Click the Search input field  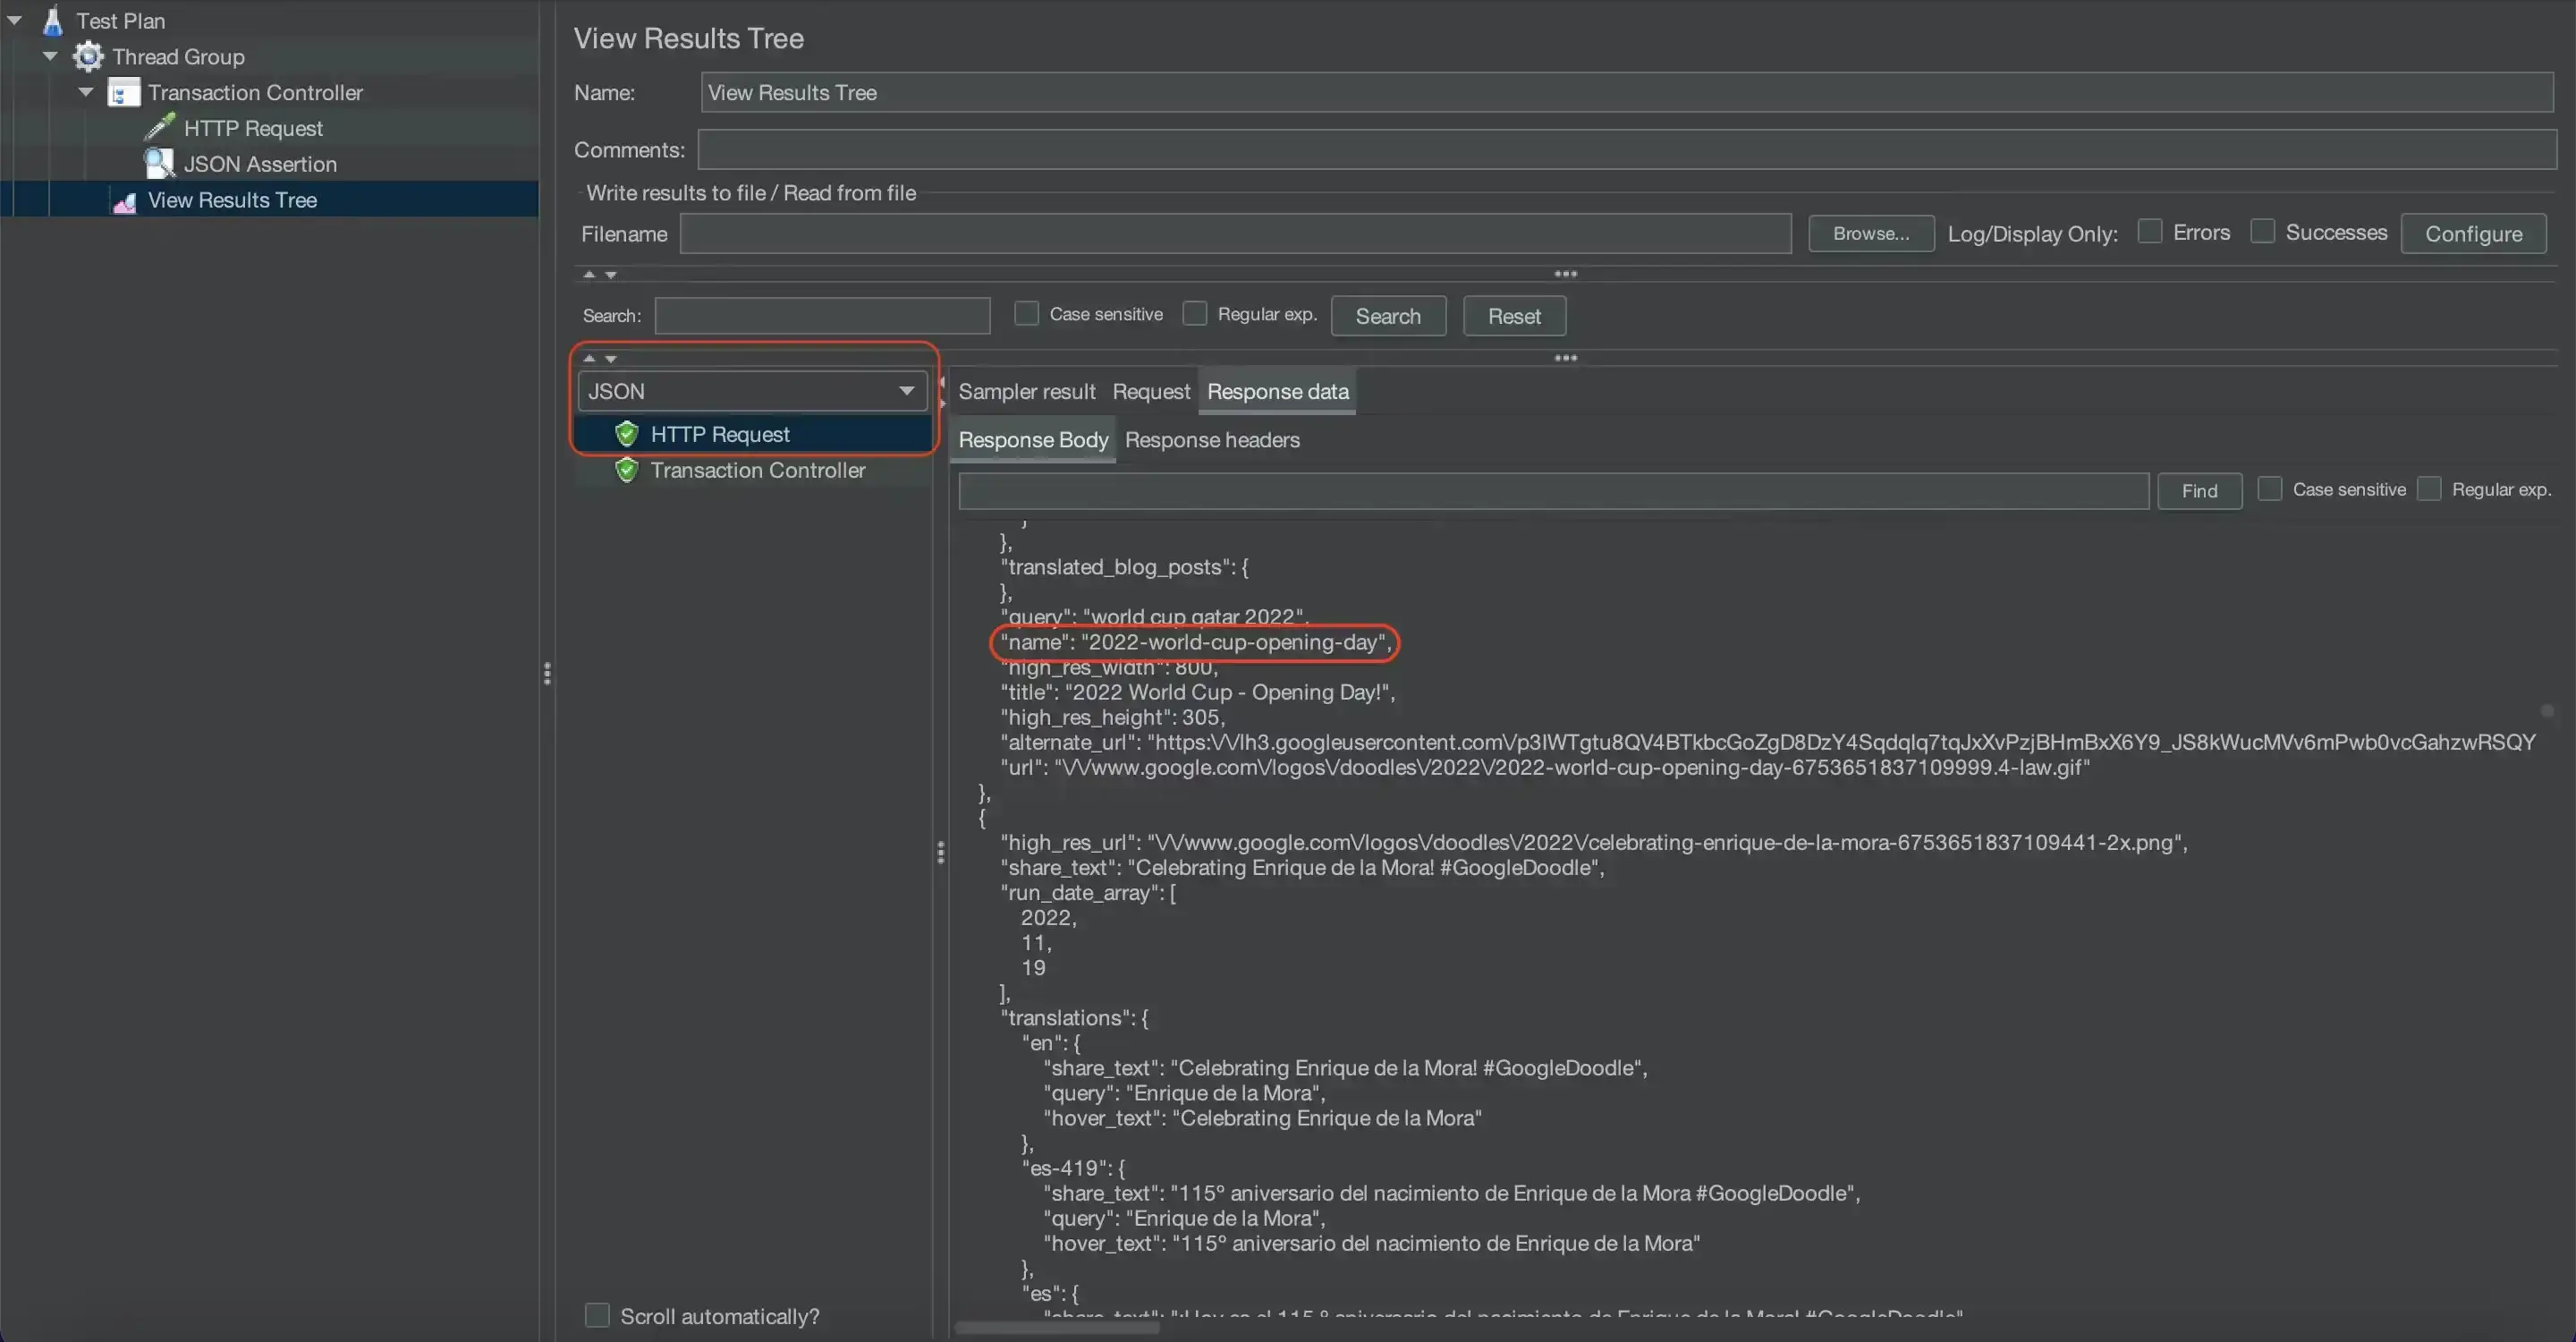tap(821, 313)
